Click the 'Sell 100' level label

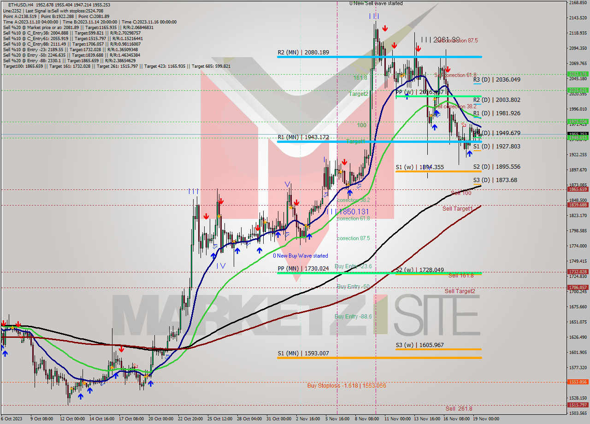461,193
